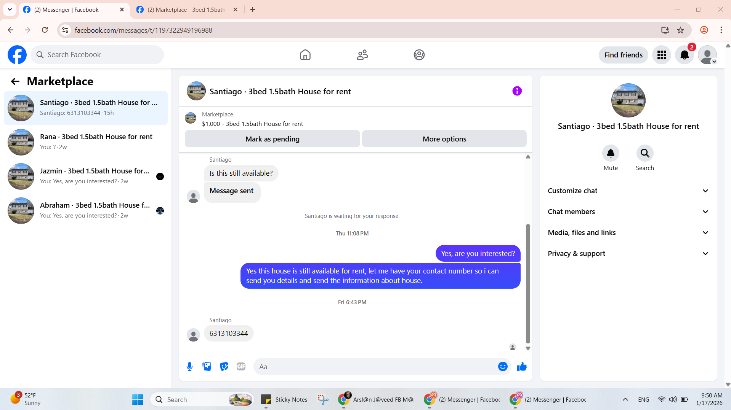
Task: Send a thumbs-up like
Action: 522,367
